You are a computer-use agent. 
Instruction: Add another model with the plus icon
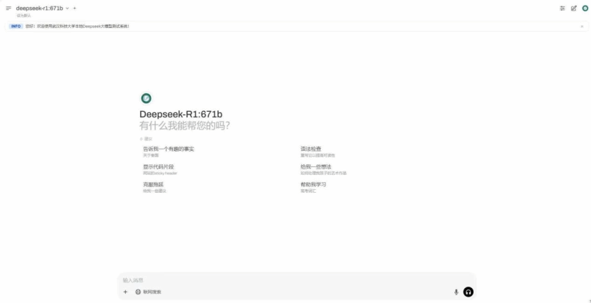[x=75, y=8]
